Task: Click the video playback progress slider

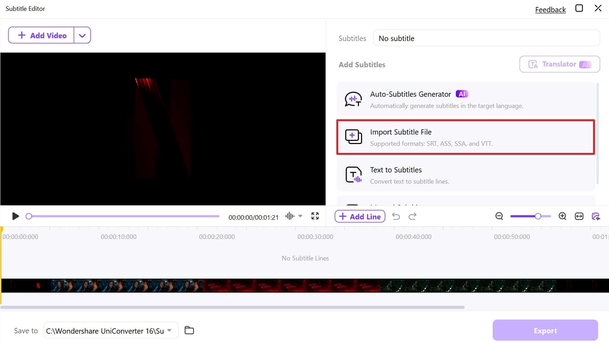Action: (123, 216)
